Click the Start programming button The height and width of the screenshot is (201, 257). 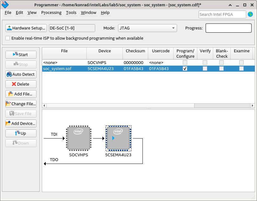pos(21,55)
